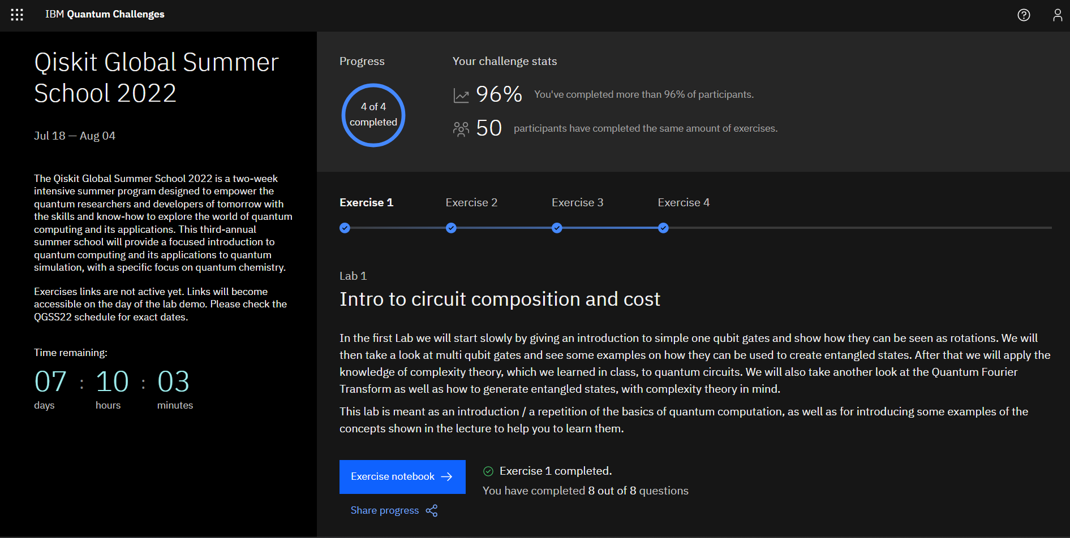Click the Jul 18 — Aug 04 date range
Screen dimensions: 1070x538
pyautogui.click(x=75, y=136)
